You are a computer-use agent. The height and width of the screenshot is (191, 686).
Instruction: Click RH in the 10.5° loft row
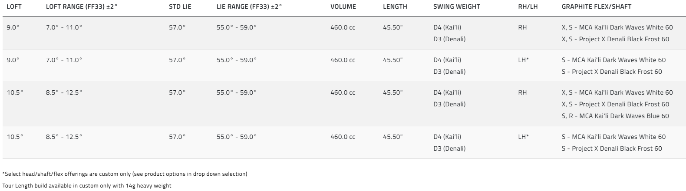(x=522, y=92)
